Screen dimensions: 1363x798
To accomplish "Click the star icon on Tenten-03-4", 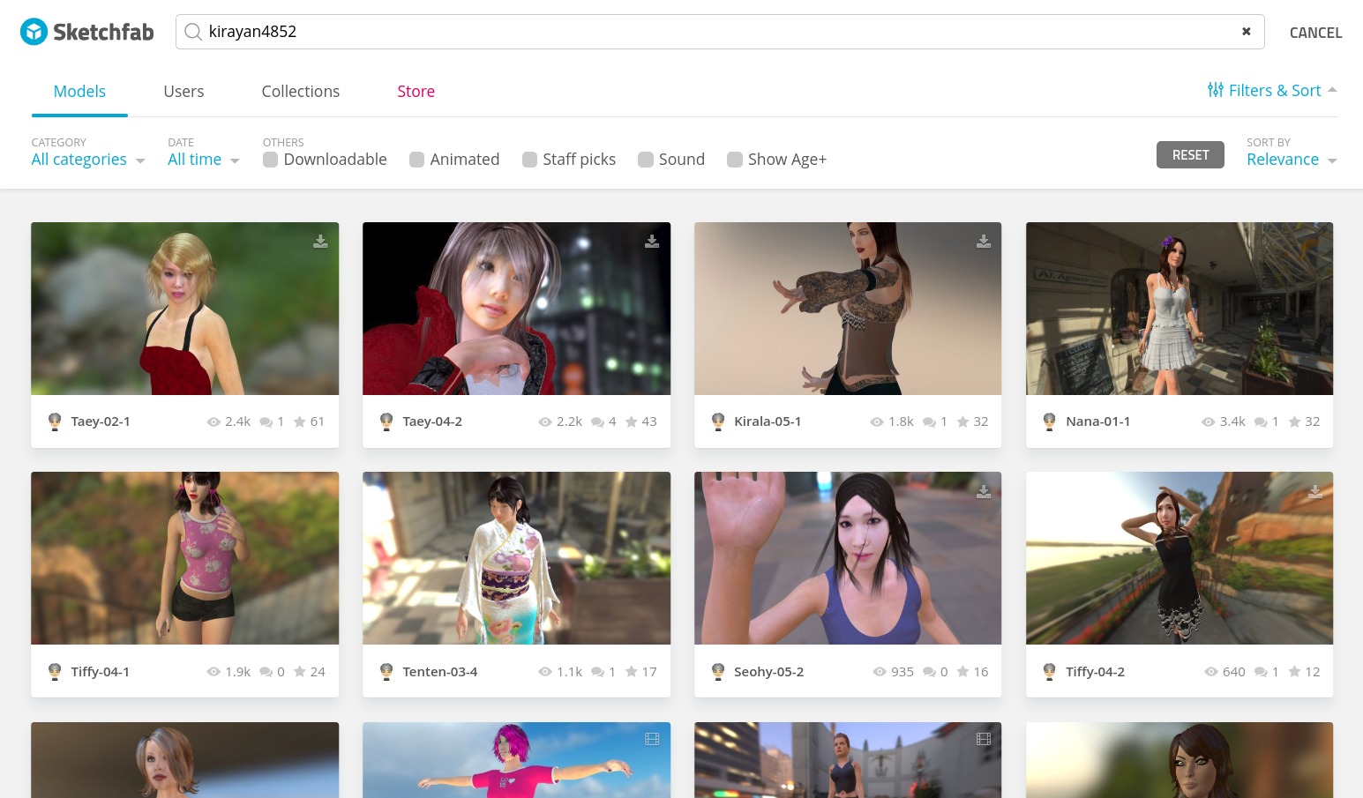I will (632, 672).
